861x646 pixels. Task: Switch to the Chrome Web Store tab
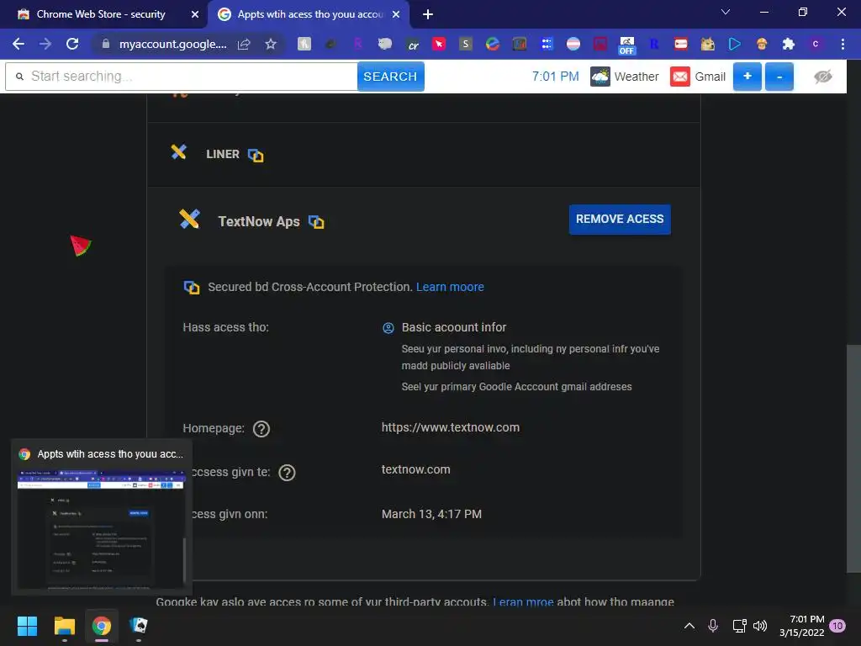click(x=101, y=14)
